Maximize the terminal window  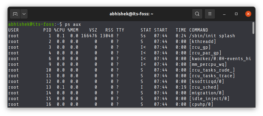click(236, 14)
